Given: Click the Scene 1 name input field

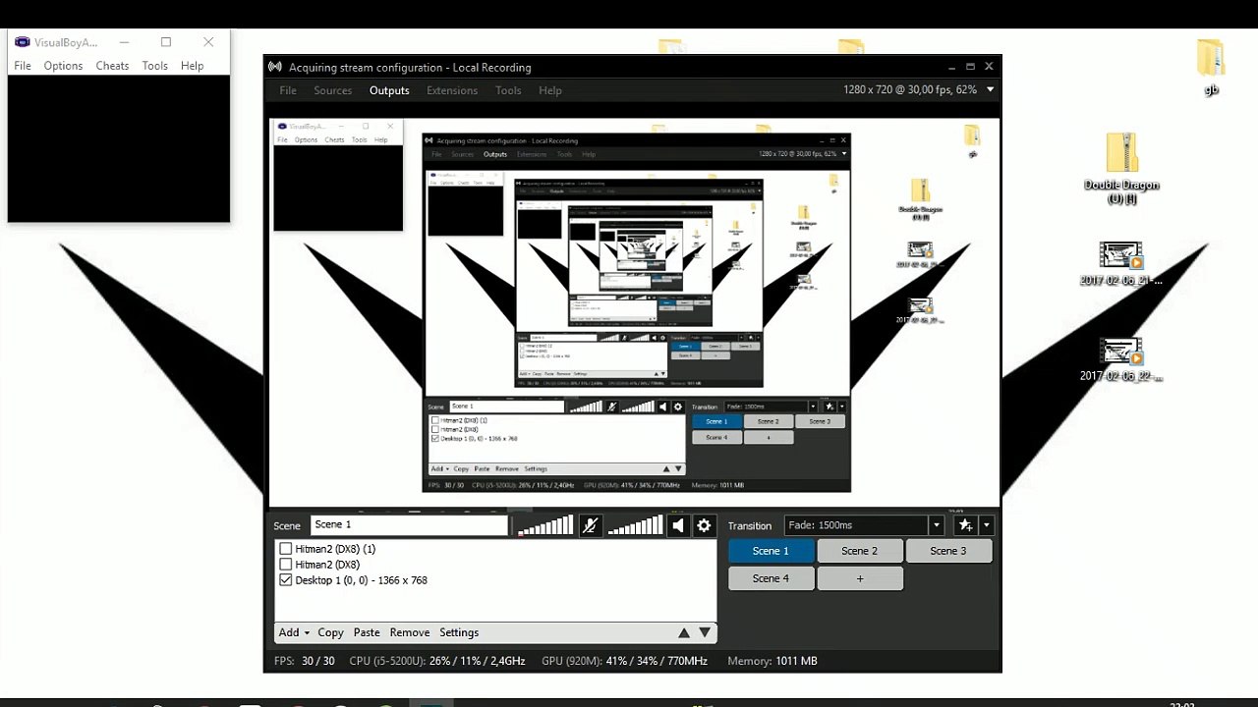Looking at the screenshot, I should [x=409, y=525].
